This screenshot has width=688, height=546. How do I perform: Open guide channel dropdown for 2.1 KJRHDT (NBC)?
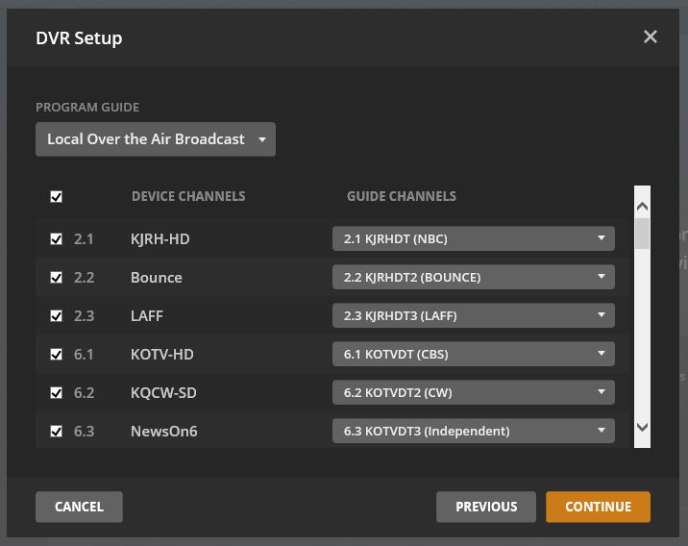click(x=473, y=238)
